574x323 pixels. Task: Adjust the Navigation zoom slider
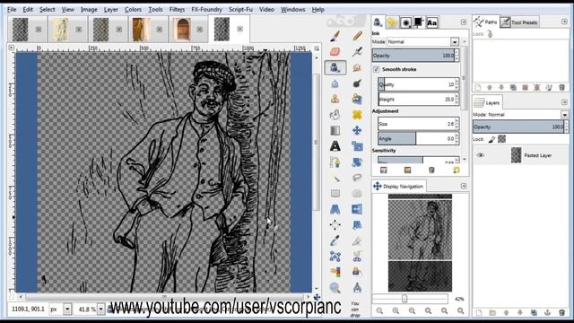(410, 299)
